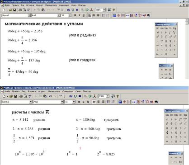The image size is (189, 165).
Task: Click Insert Function f(x) icon in upper window
Action: (69, 10)
